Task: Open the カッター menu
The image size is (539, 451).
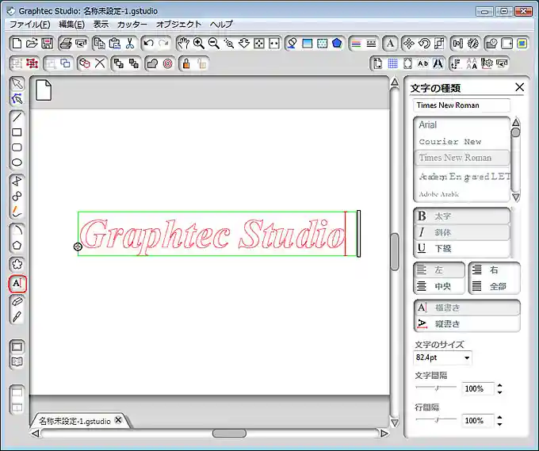Action: pyautogui.click(x=132, y=25)
